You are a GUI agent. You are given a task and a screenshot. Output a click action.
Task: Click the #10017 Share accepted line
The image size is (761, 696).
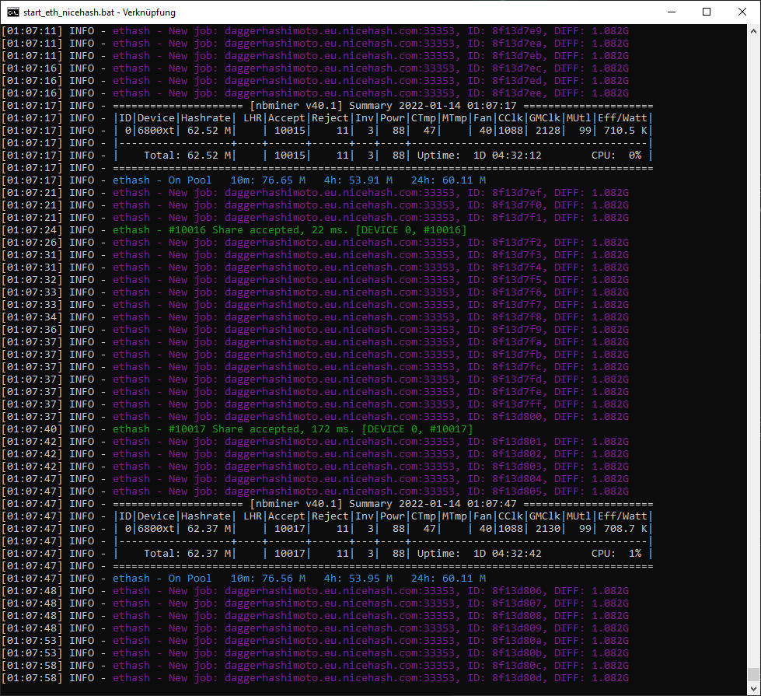[292, 428]
